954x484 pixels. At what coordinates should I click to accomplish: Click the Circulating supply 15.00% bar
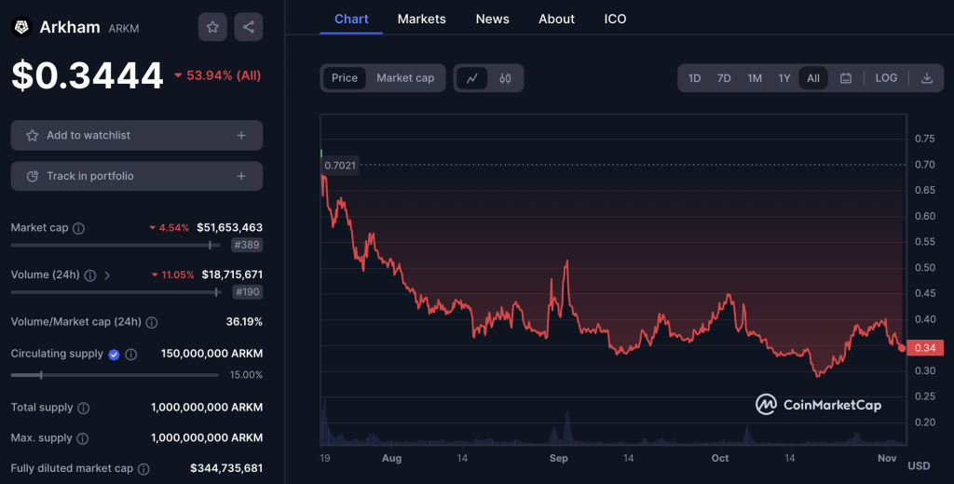115,375
